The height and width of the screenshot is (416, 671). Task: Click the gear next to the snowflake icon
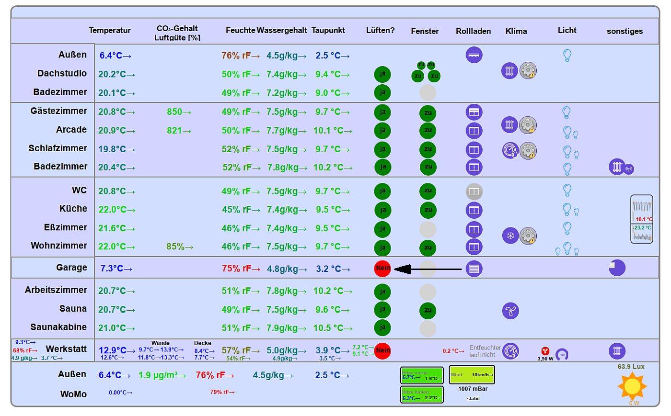[x=528, y=236]
